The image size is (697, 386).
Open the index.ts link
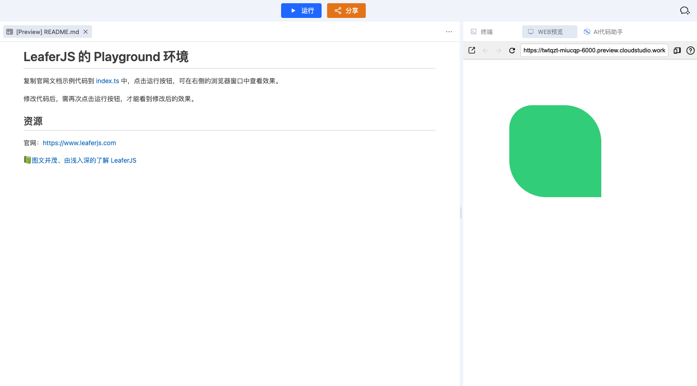[x=108, y=81]
